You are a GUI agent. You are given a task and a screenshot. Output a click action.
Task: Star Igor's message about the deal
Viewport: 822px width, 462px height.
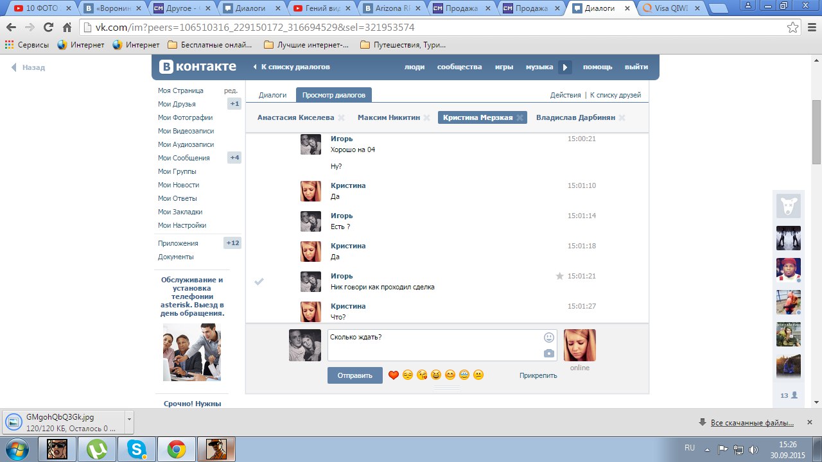559,276
